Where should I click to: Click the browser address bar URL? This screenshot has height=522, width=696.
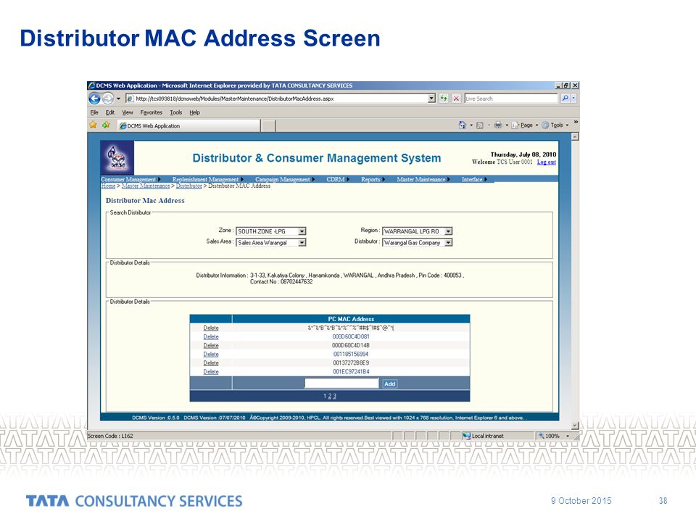(281, 99)
